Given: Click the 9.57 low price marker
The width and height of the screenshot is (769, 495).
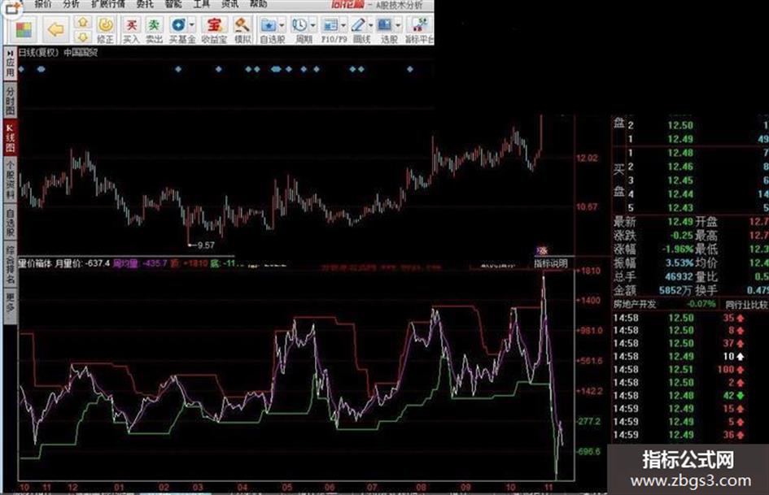Looking at the screenshot, I should (206, 244).
